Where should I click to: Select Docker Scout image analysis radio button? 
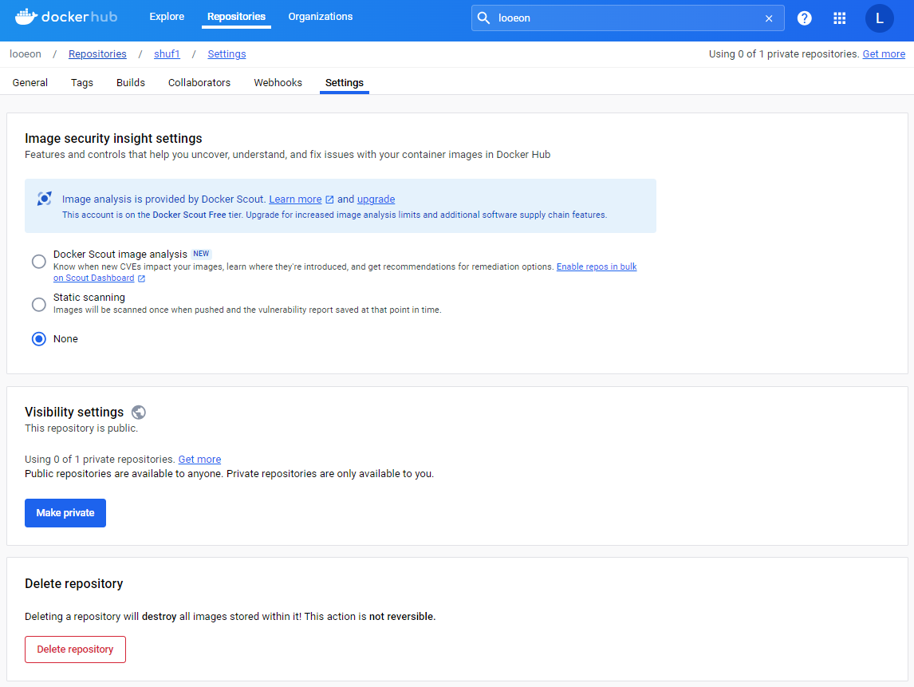pos(39,261)
